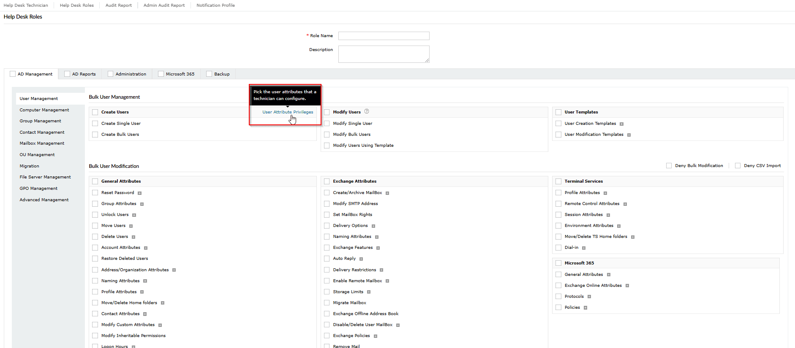This screenshot has width=795, height=348.
Task: Click the icon next to Create/Archive MailBox
Action: click(387, 193)
